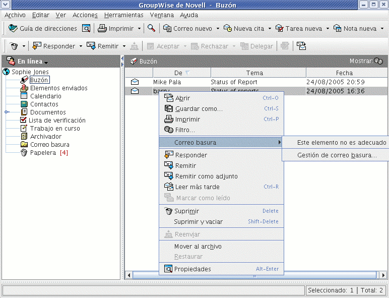Sort by the De column header
Viewport: 389px width, 298px height.
(x=182, y=73)
